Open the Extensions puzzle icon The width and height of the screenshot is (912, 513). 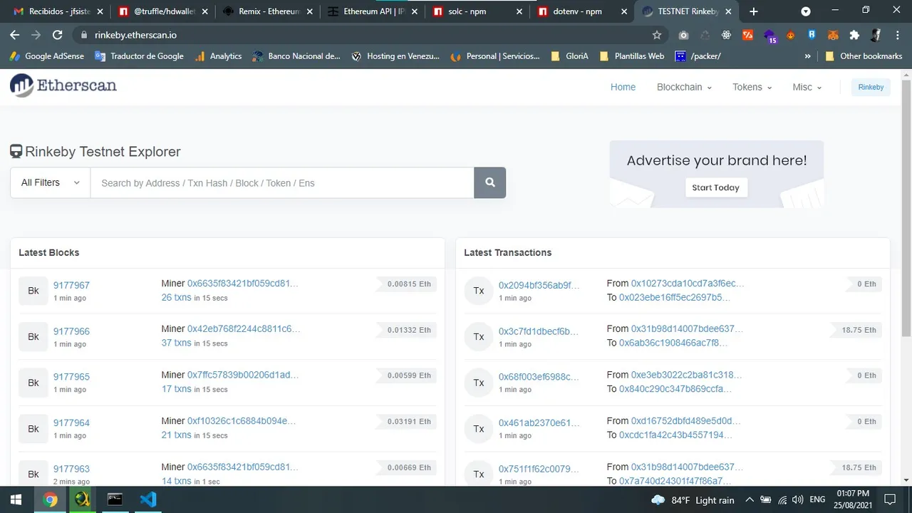pyautogui.click(x=854, y=35)
